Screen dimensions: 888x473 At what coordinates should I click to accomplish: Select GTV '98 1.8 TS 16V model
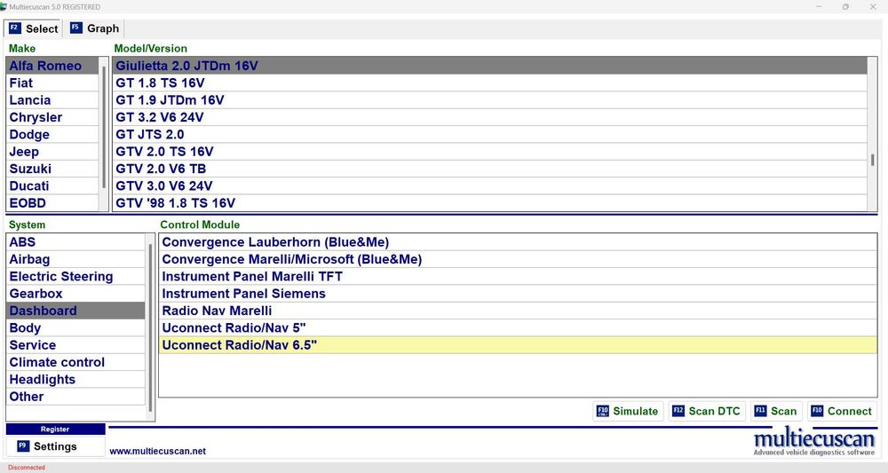tap(490, 203)
